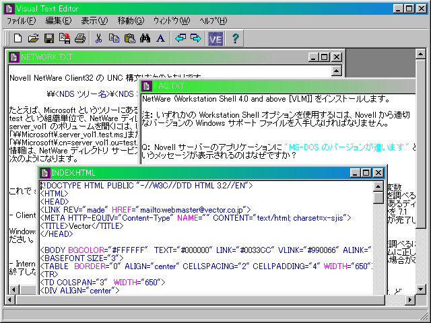The height and width of the screenshot is (323, 431).
Task: Open the ファイル(F) menu
Action: (x=21, y=21)
